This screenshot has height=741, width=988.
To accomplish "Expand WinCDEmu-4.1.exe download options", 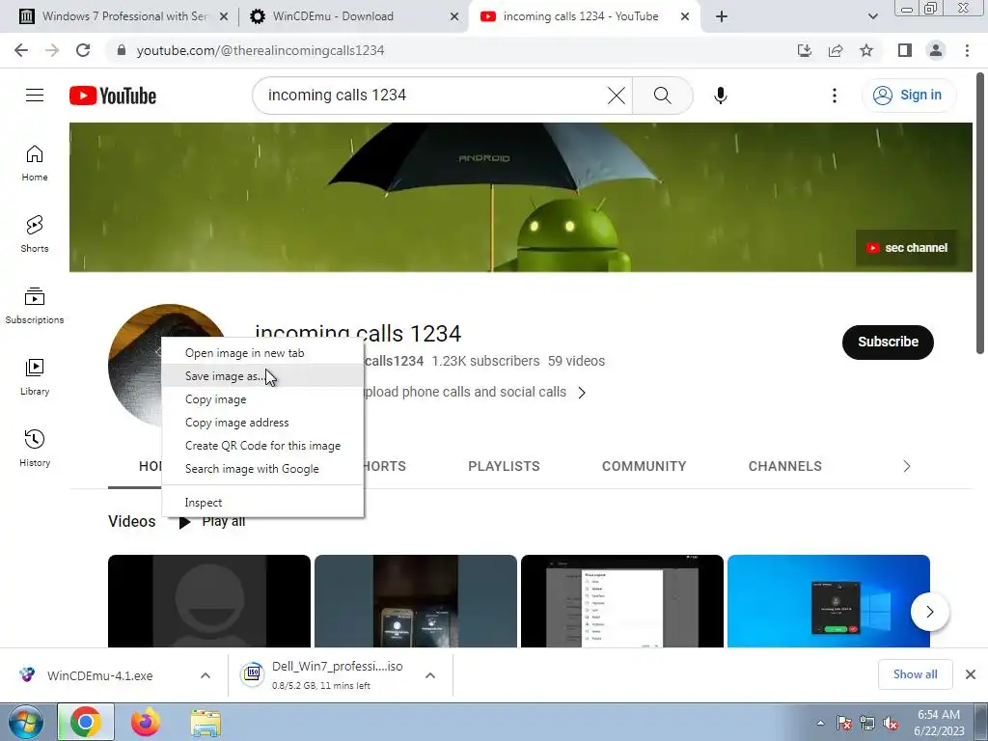I will click(206, 675).
